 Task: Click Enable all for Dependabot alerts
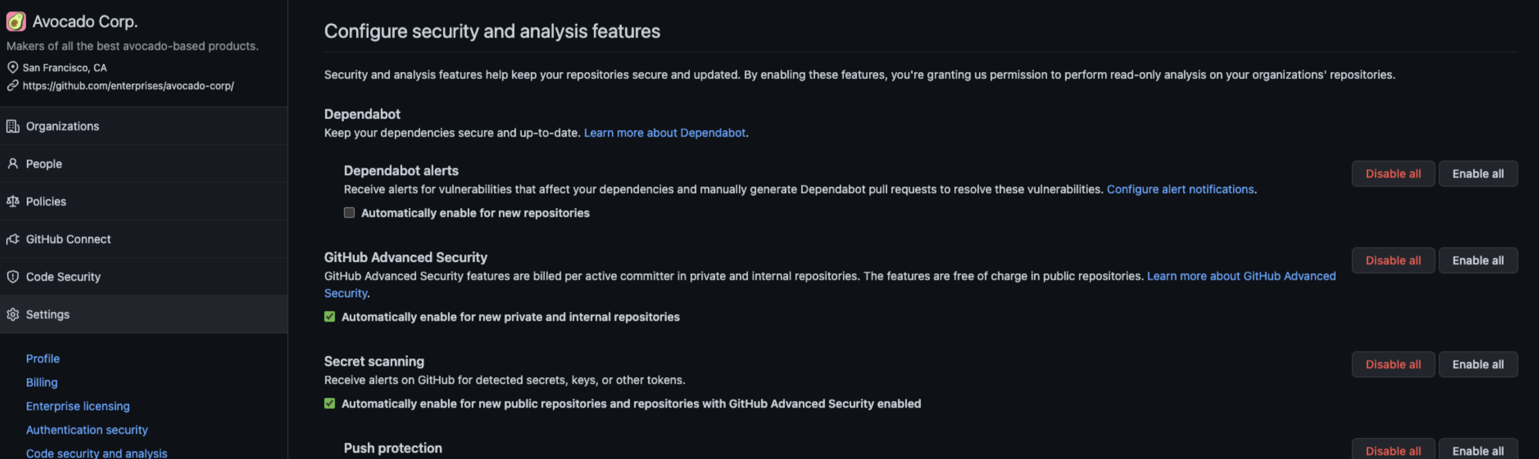tap(1478, 173)
